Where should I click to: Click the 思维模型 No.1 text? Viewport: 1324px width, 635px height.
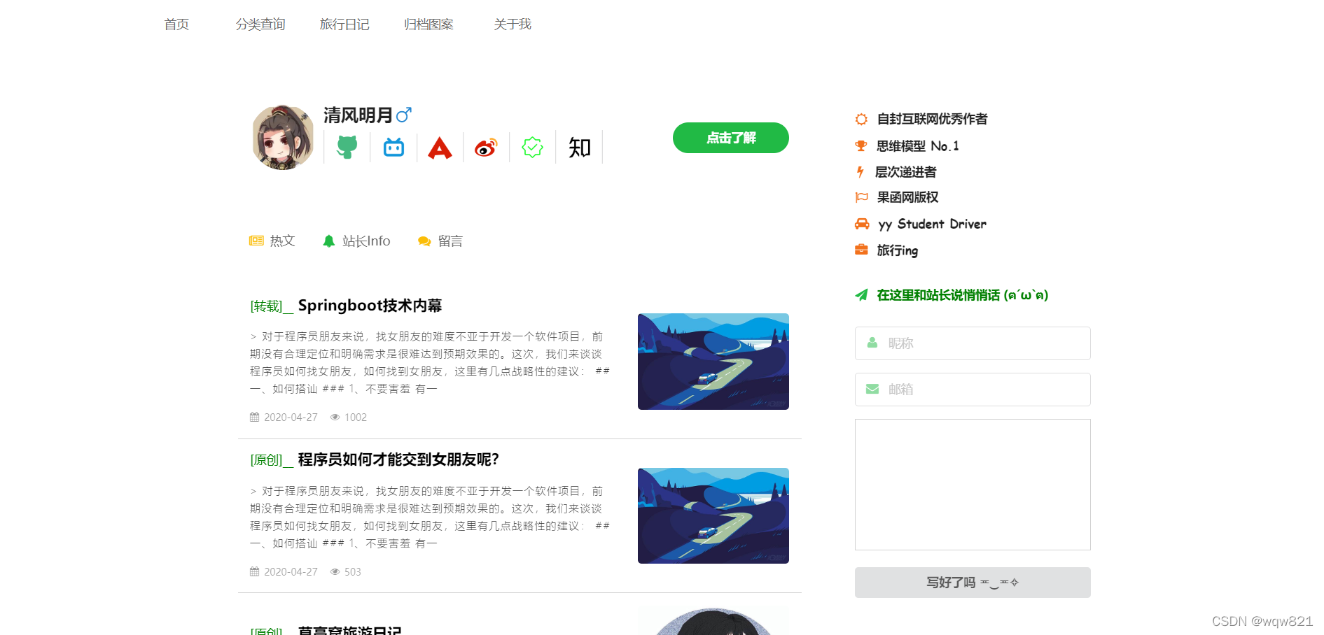pyautogui.click(x=918, y=146)
